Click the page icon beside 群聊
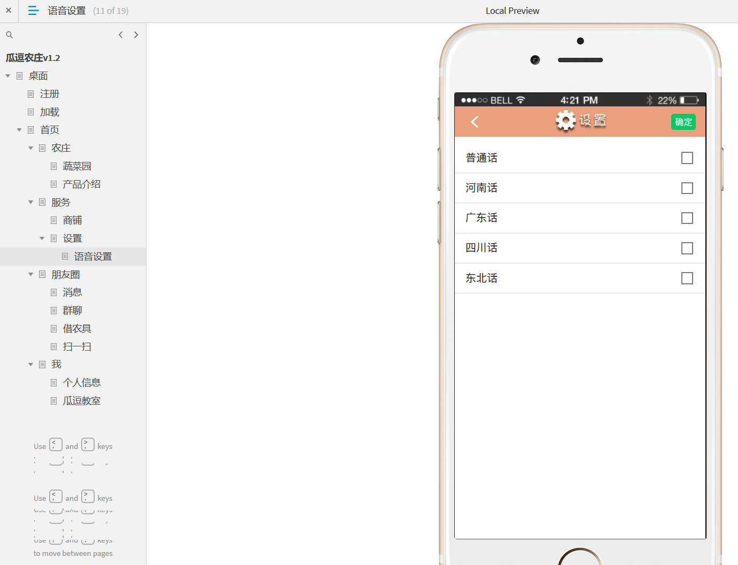The height and width of the screenshot is (565, 738). (54, 311)
